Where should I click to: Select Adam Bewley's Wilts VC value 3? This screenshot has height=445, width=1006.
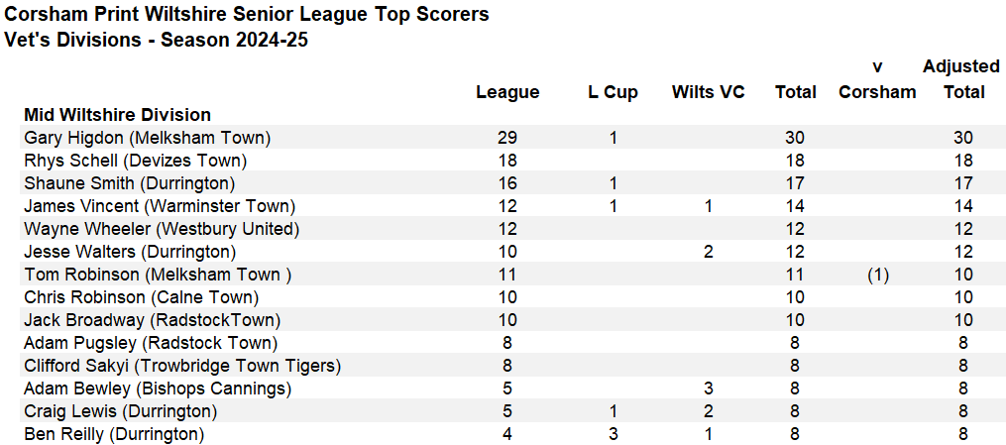coord(709,389)
